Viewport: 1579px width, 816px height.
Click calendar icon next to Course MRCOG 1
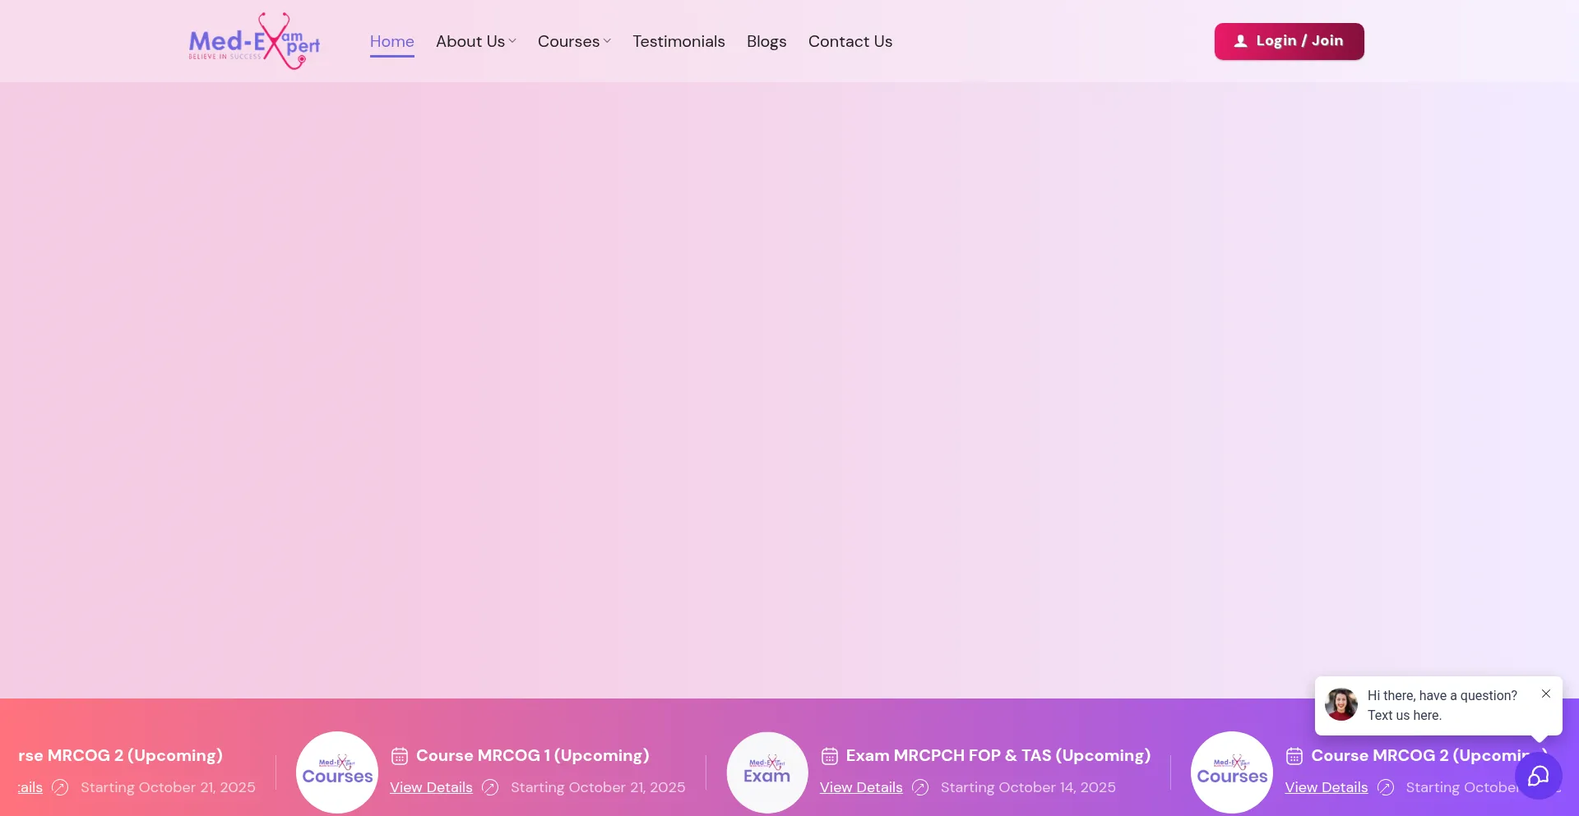tap(400, 756)
